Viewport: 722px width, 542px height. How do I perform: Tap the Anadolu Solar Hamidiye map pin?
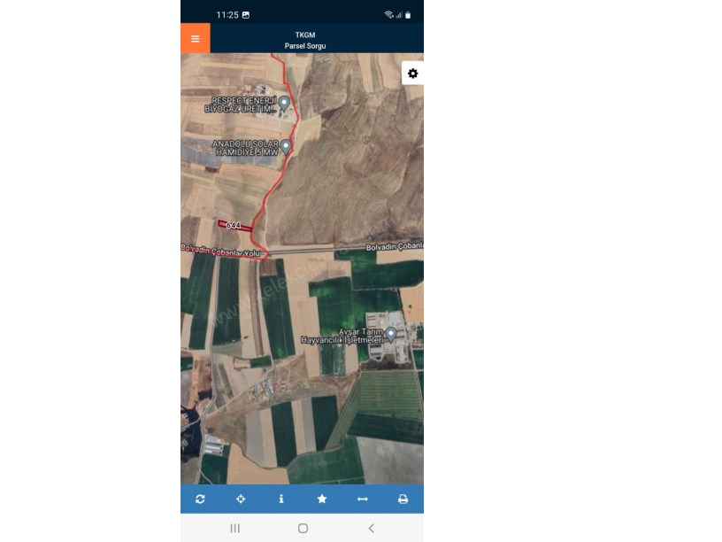pyautogui.click(x=286, y=146)
